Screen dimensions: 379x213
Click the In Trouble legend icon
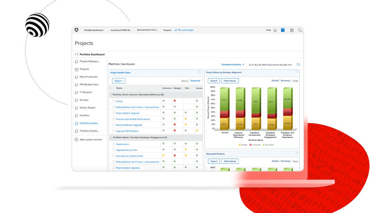tap(250, 145)
